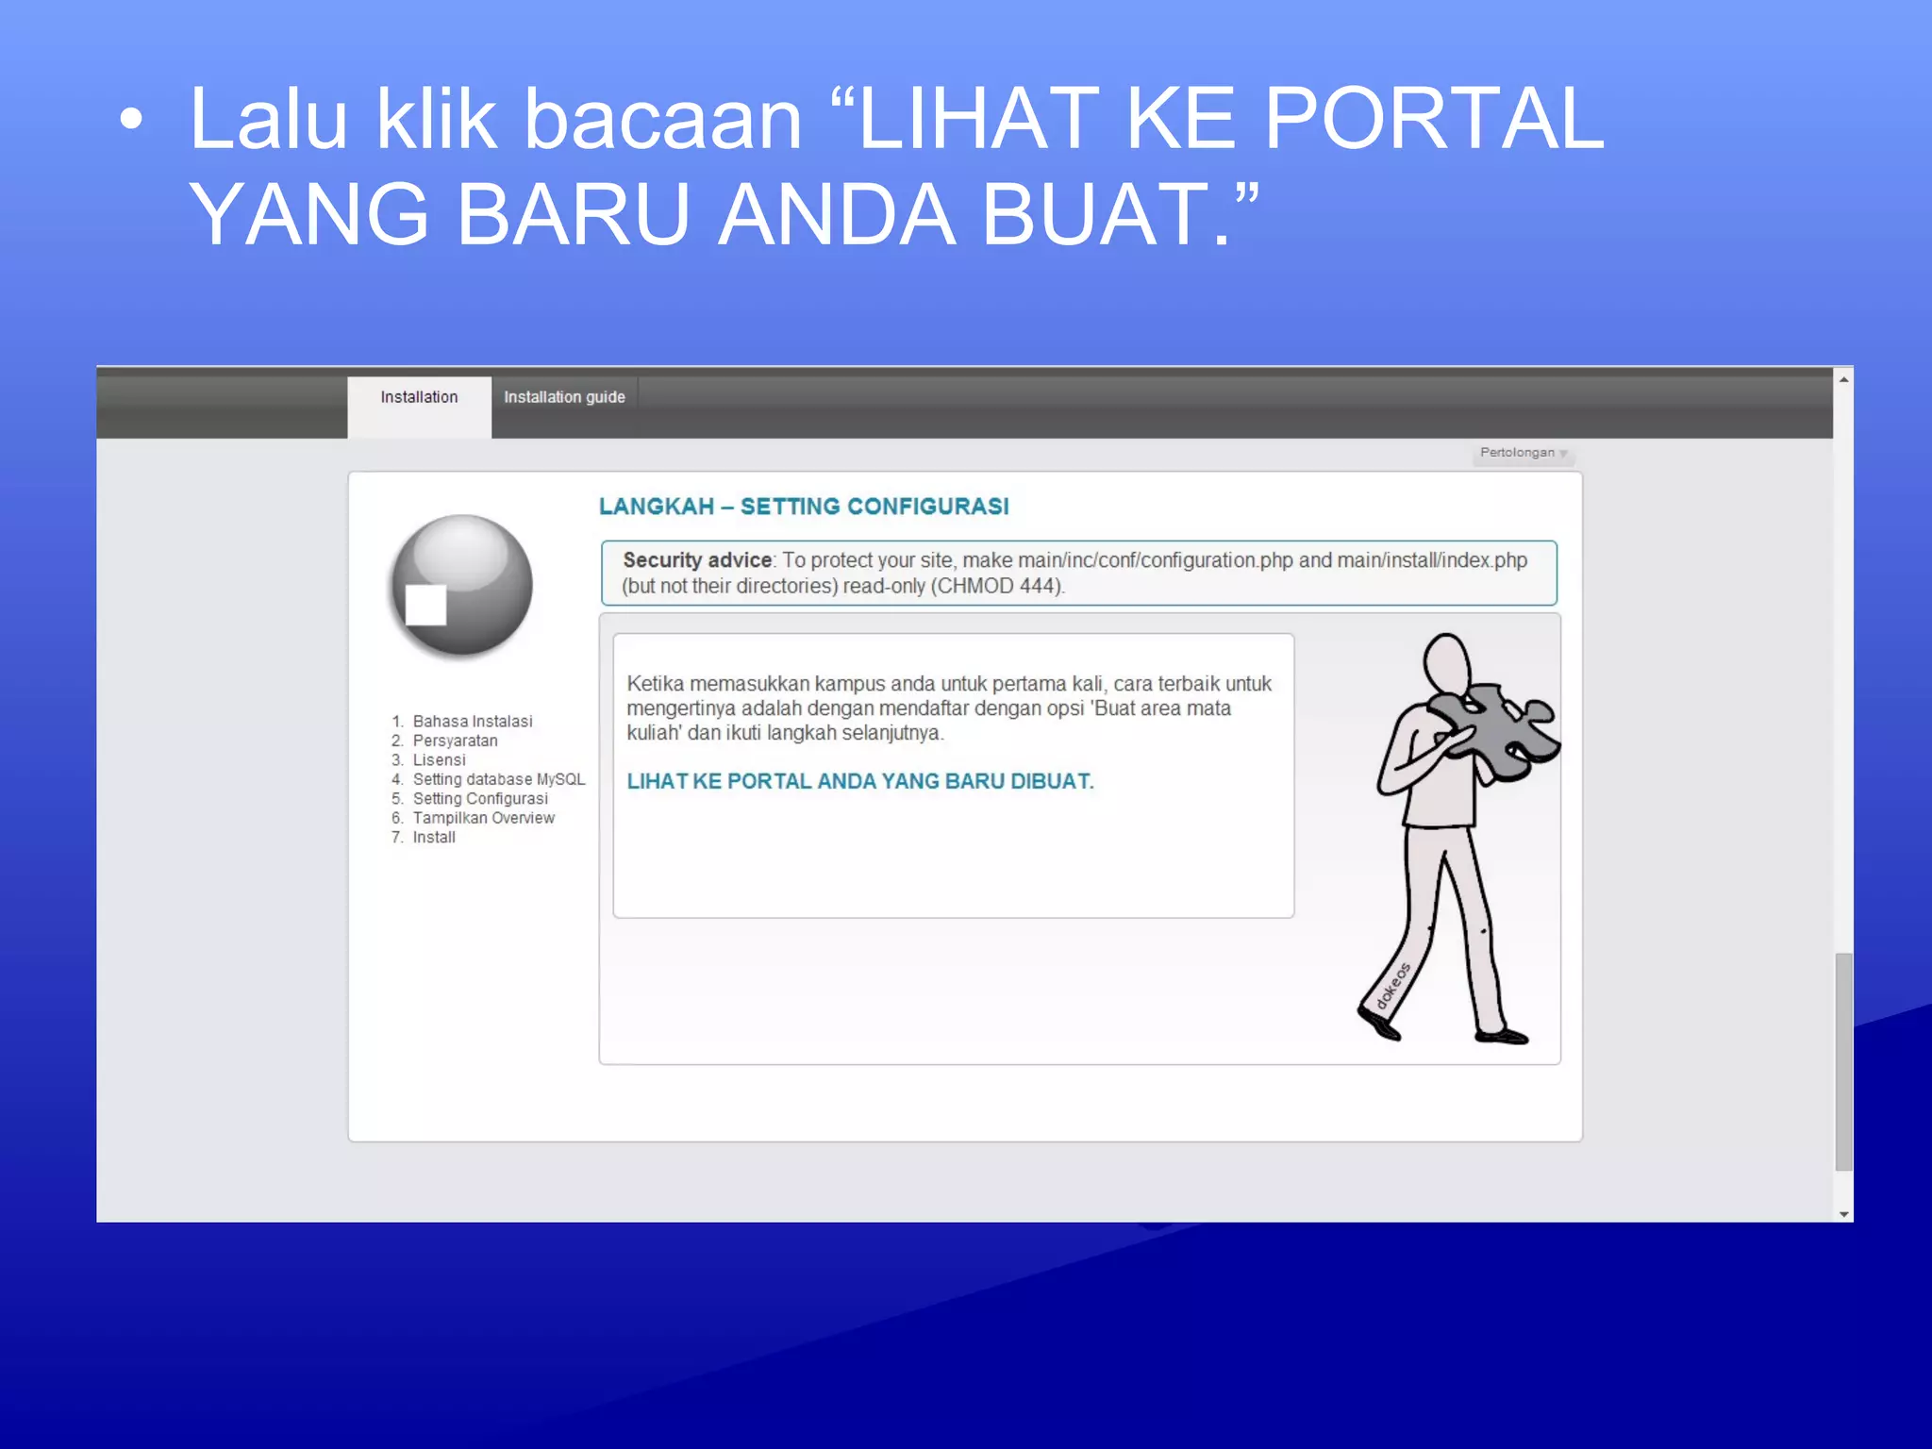The width and height of the screenshot is (1932, 1449).
Task: Select step 'Lisensi' in the list
Action: 439,759
